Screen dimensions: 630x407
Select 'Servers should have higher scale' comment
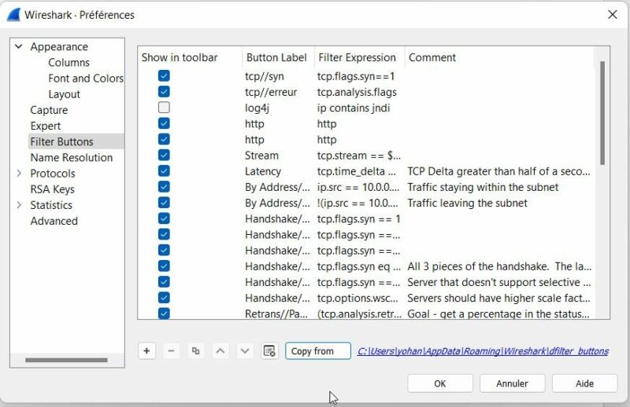point(498,298)
